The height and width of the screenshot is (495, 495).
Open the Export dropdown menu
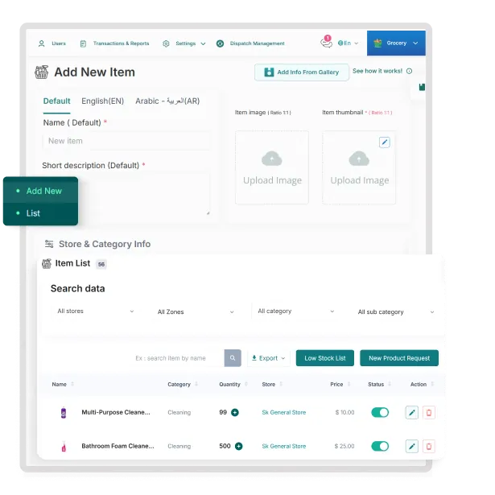point(269,358)
